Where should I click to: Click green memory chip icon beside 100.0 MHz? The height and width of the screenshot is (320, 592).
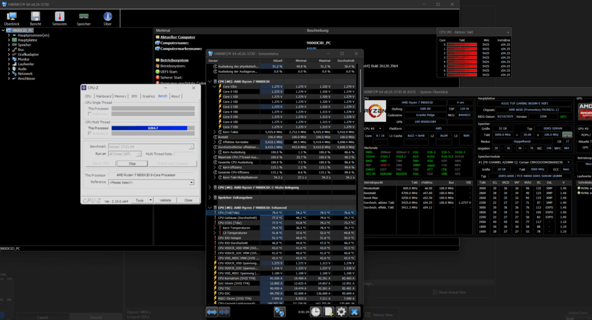(x=567, y=135)
